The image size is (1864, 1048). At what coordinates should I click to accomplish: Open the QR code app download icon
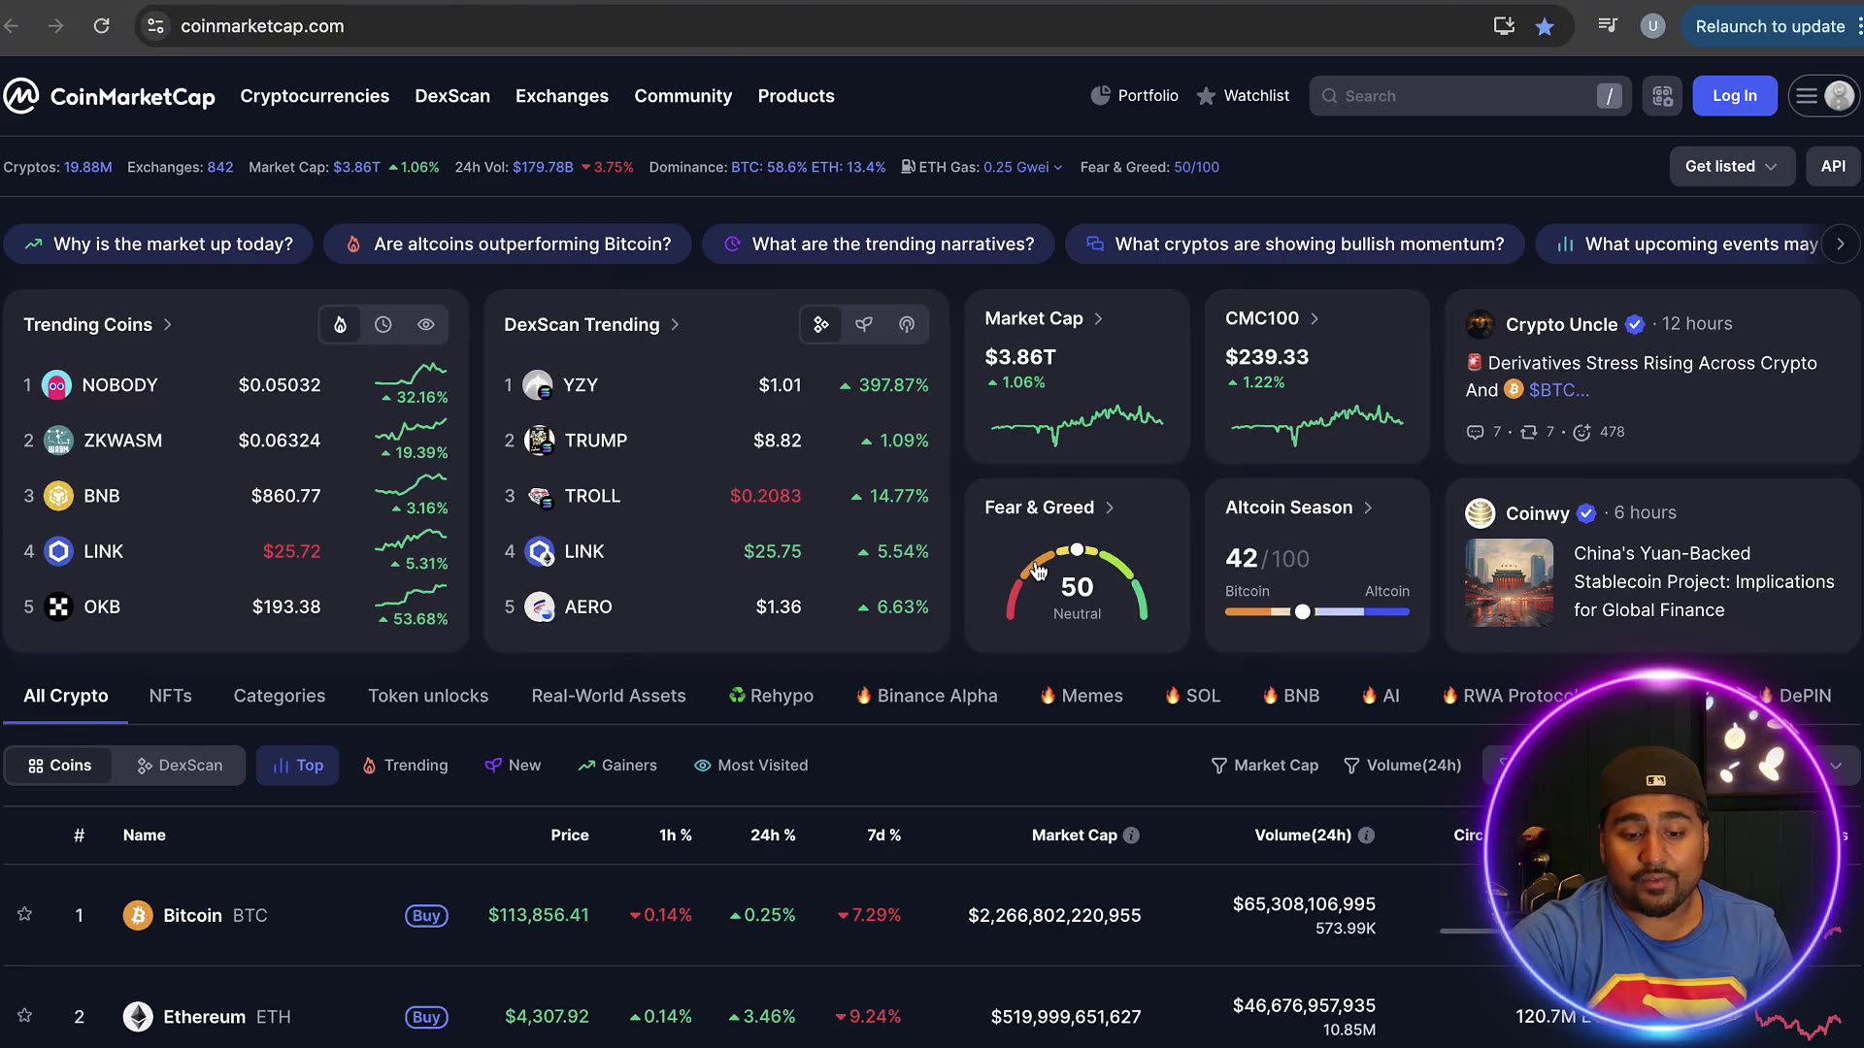[x=1663, y=96]
